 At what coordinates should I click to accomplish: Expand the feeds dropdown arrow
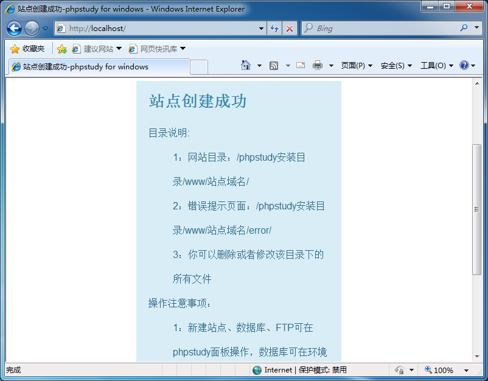[288, 66]
